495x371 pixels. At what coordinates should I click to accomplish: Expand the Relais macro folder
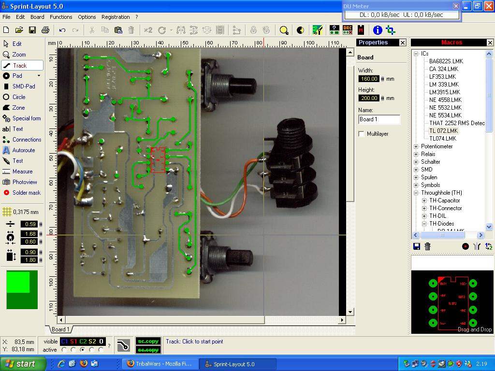(x=416, y=154)
